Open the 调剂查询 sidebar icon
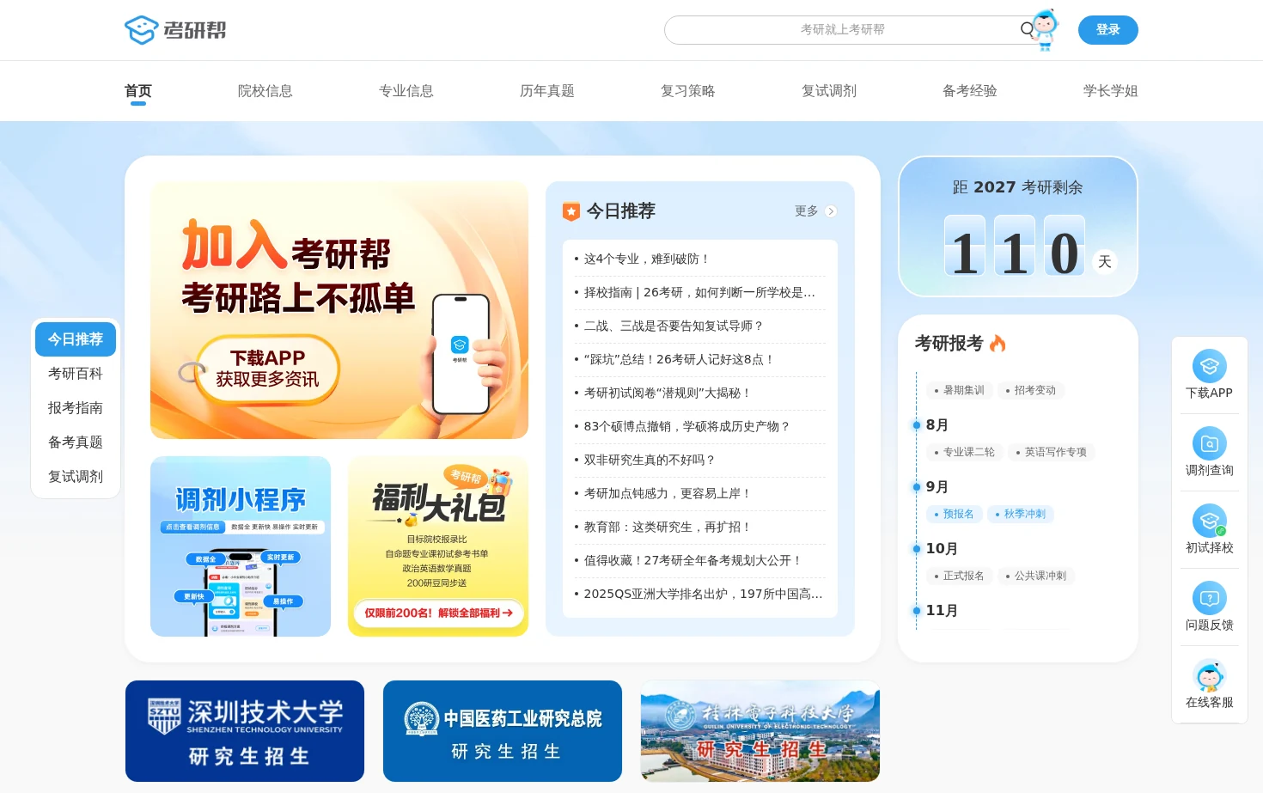 [1209, 444]
